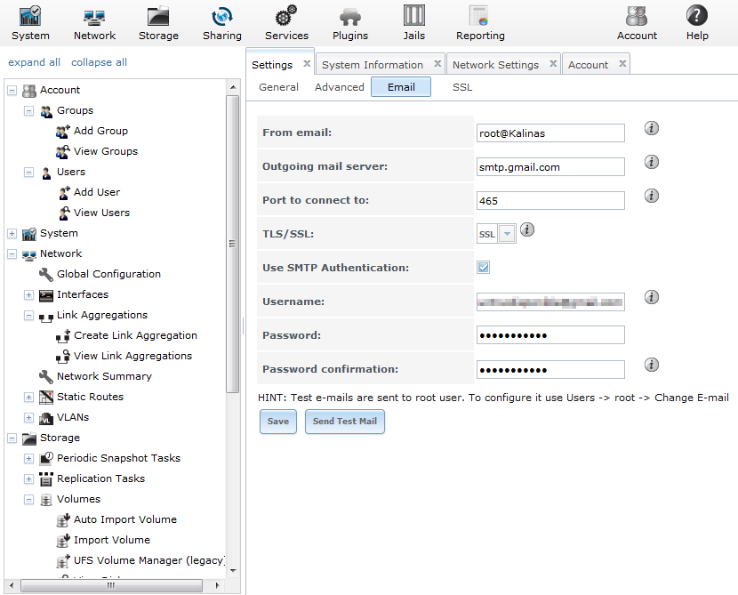
Task: Open Services from the top toolbar
Action: coord(286,23)
